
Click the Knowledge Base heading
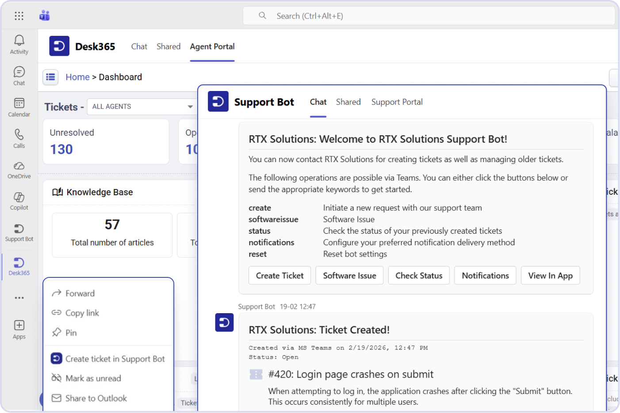click(100, 192)
